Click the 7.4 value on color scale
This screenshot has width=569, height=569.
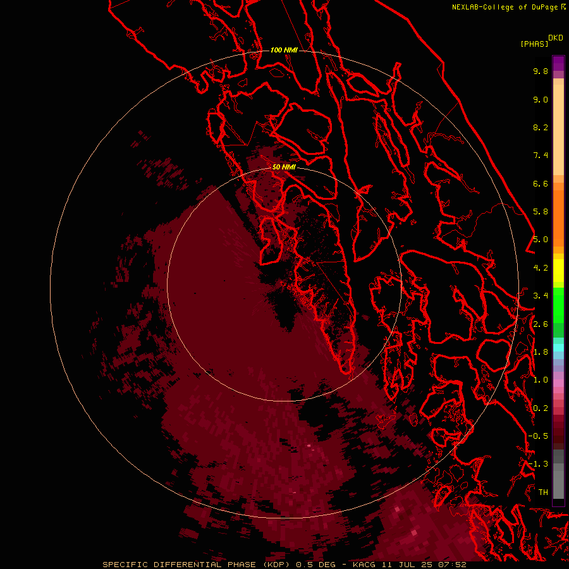[x=541, y=156]
